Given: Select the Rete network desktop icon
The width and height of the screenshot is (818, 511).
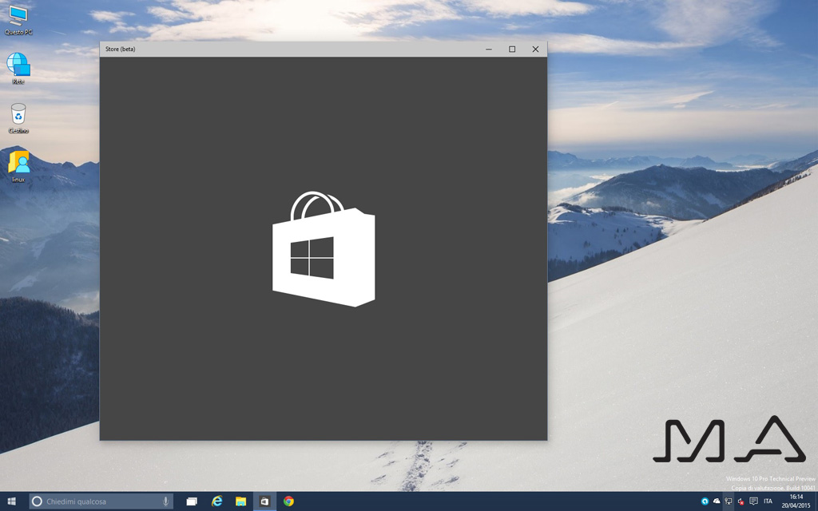Looking at the screenshot, I should [18, 69].
